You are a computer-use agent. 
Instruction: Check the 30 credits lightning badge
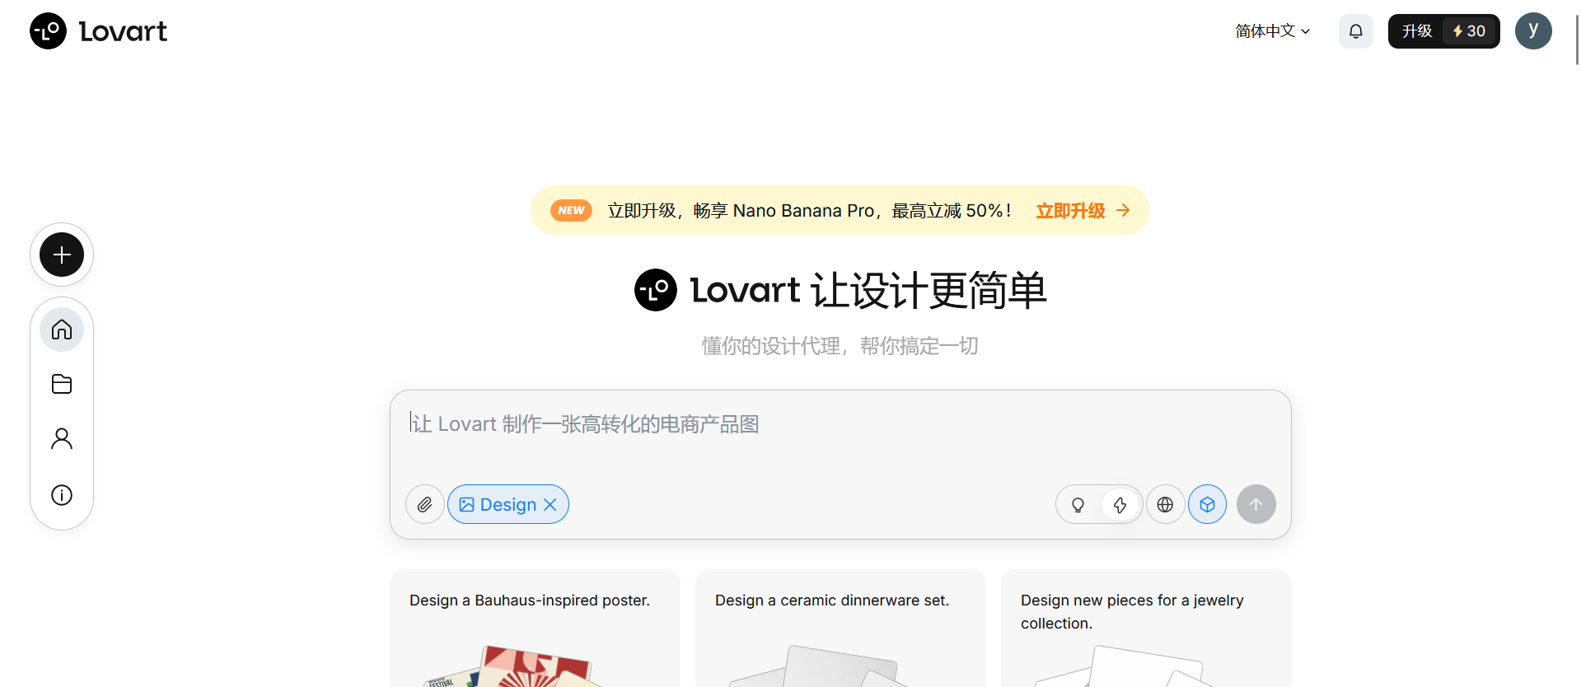pyautogui.click(x=1470, y=31)
